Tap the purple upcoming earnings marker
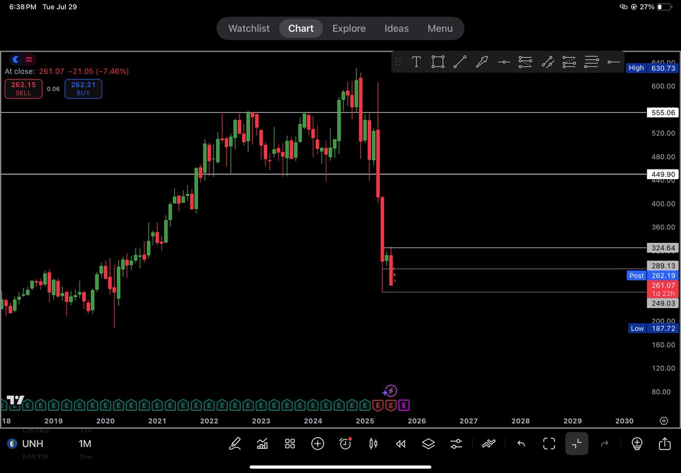The image size is (681, 473). coord(404,405)
